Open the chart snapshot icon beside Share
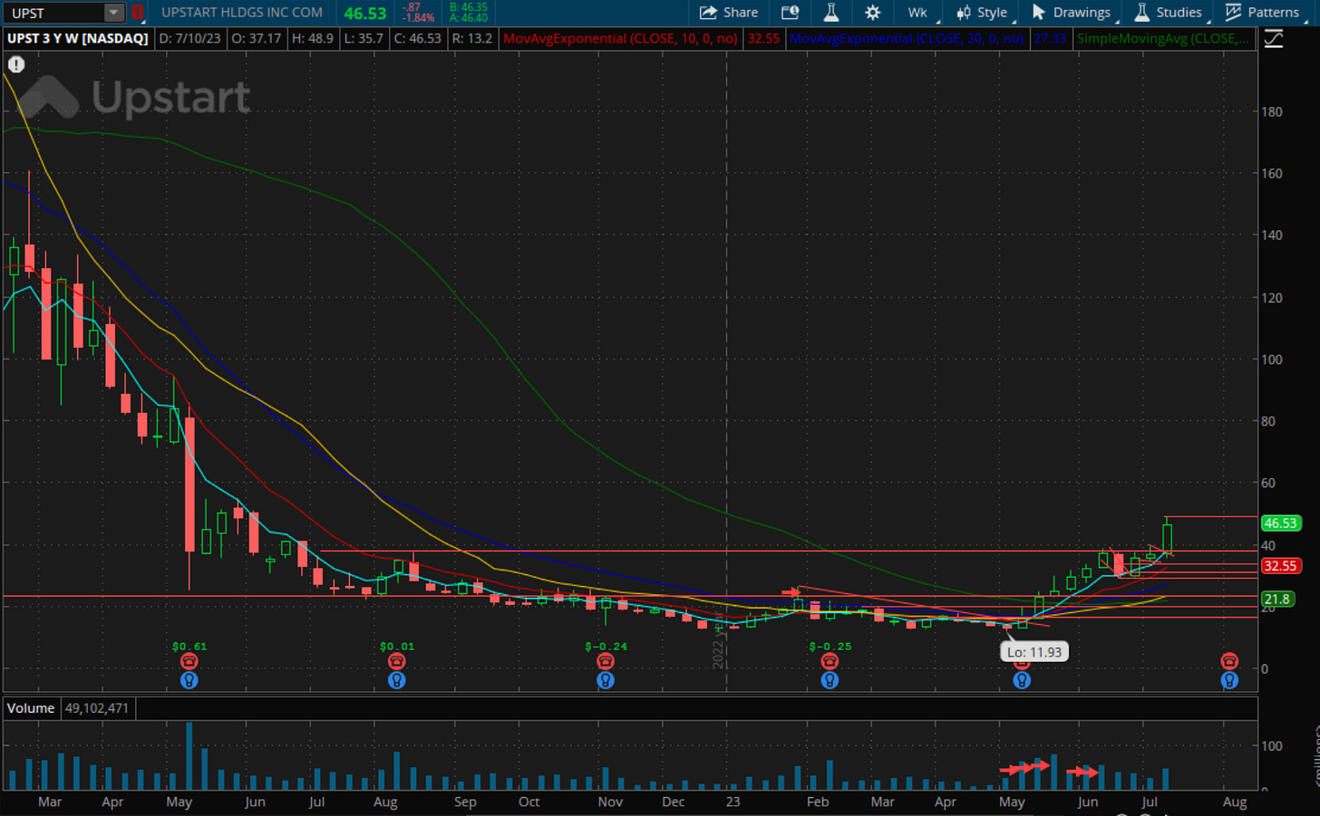This screenshot has height=816, width=1320. [791, 13]
